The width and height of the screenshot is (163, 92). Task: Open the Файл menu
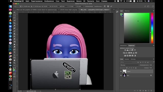[x=27, y=1]
